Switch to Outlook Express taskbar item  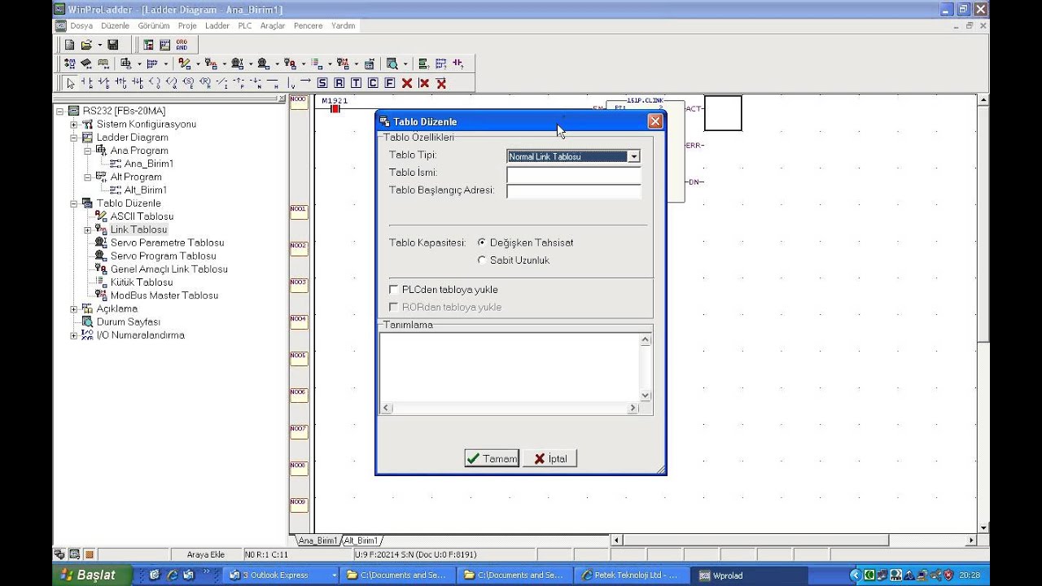pyautogui.click(x=282, y=575)
